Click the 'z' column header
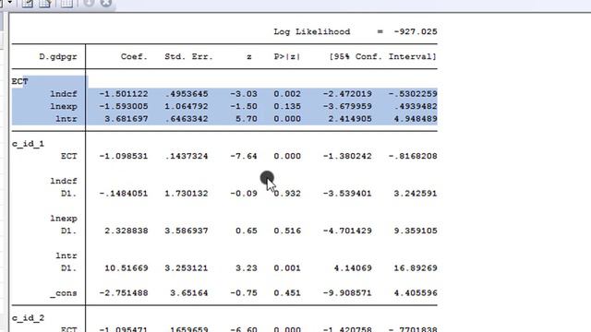 pyautogui.click(x=249, y=57)
